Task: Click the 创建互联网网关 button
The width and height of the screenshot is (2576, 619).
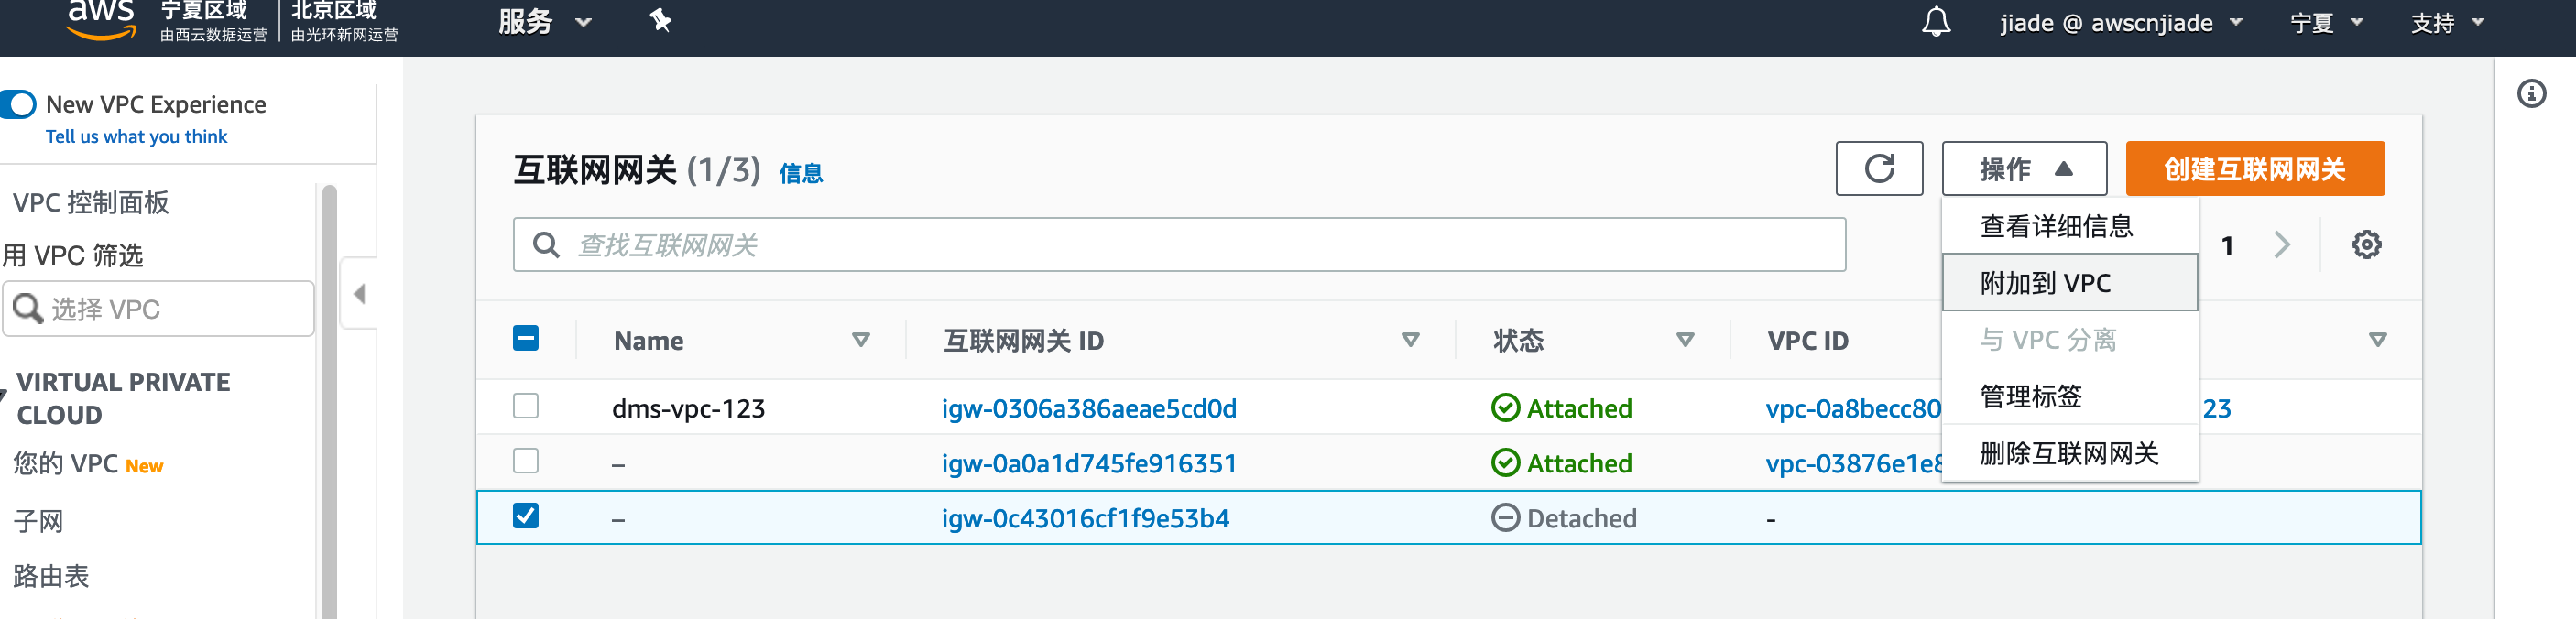Action: pos(2254,169)
